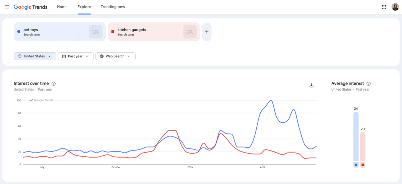The height and width of the screenshot is (184, 402).
Task: Add a comparison term with plus button
Action: 207,32
